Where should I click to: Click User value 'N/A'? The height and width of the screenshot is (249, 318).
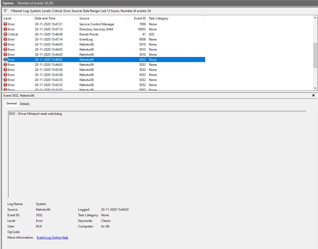[x=39, y=226]
